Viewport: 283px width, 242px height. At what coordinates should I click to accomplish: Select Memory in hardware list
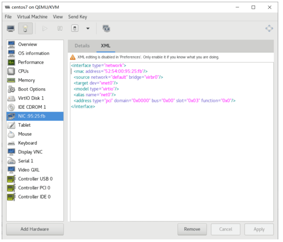tap(35, 80)
